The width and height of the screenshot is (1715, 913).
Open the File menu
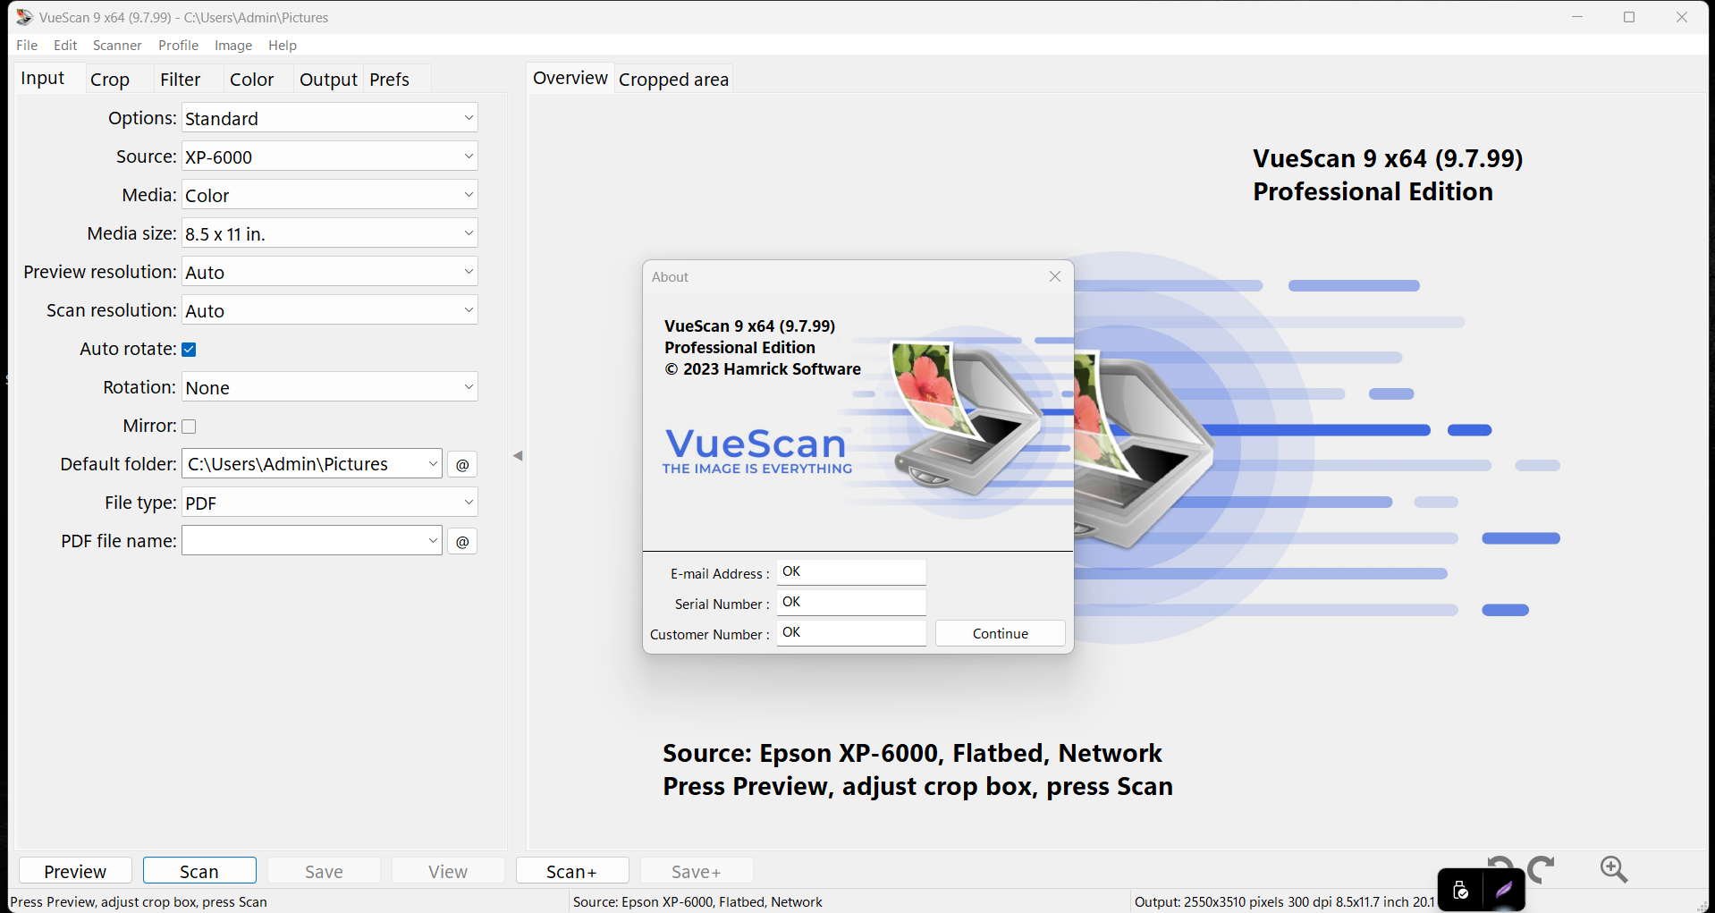coord(27,45)
